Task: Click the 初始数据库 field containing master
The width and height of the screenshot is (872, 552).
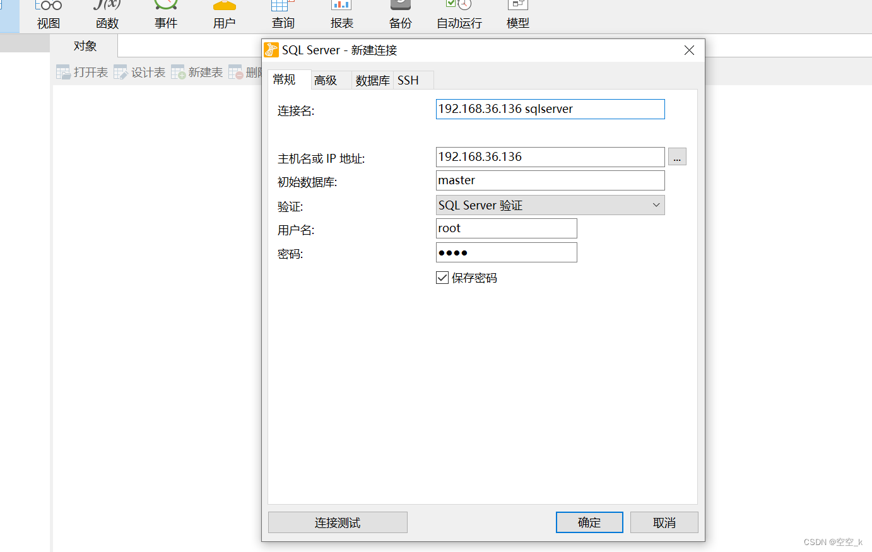Action: [550, 180]
